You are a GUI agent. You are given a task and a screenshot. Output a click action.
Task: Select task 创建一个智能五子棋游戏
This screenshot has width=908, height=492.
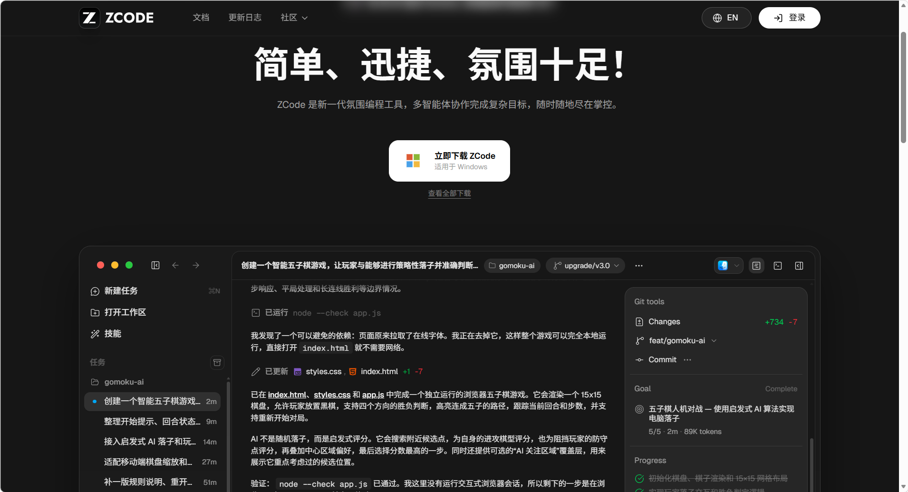(152, 402)
